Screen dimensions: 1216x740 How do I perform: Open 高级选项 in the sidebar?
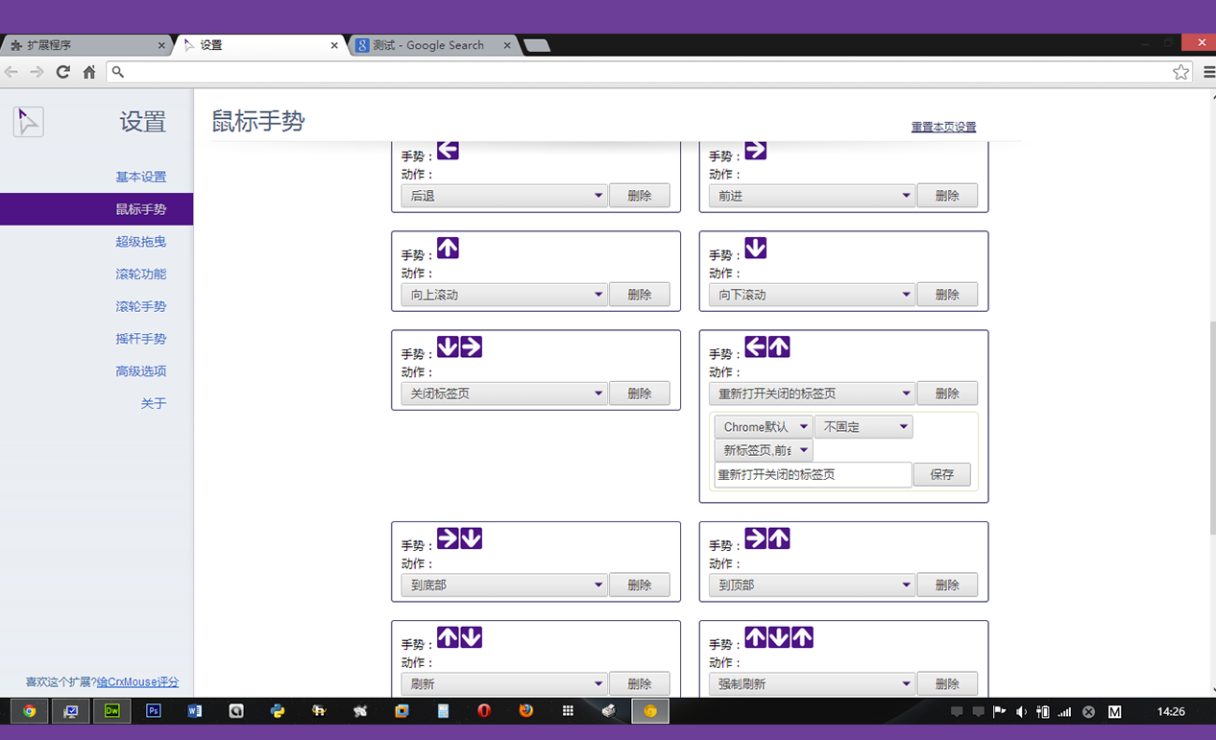tap(140, 371)
